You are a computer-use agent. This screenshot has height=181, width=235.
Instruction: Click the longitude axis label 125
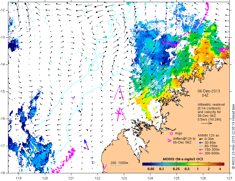tap(177, 178)
